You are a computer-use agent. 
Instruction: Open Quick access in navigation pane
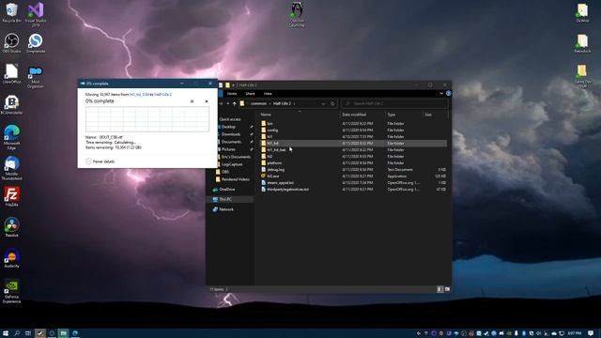[x=229, y=119]
